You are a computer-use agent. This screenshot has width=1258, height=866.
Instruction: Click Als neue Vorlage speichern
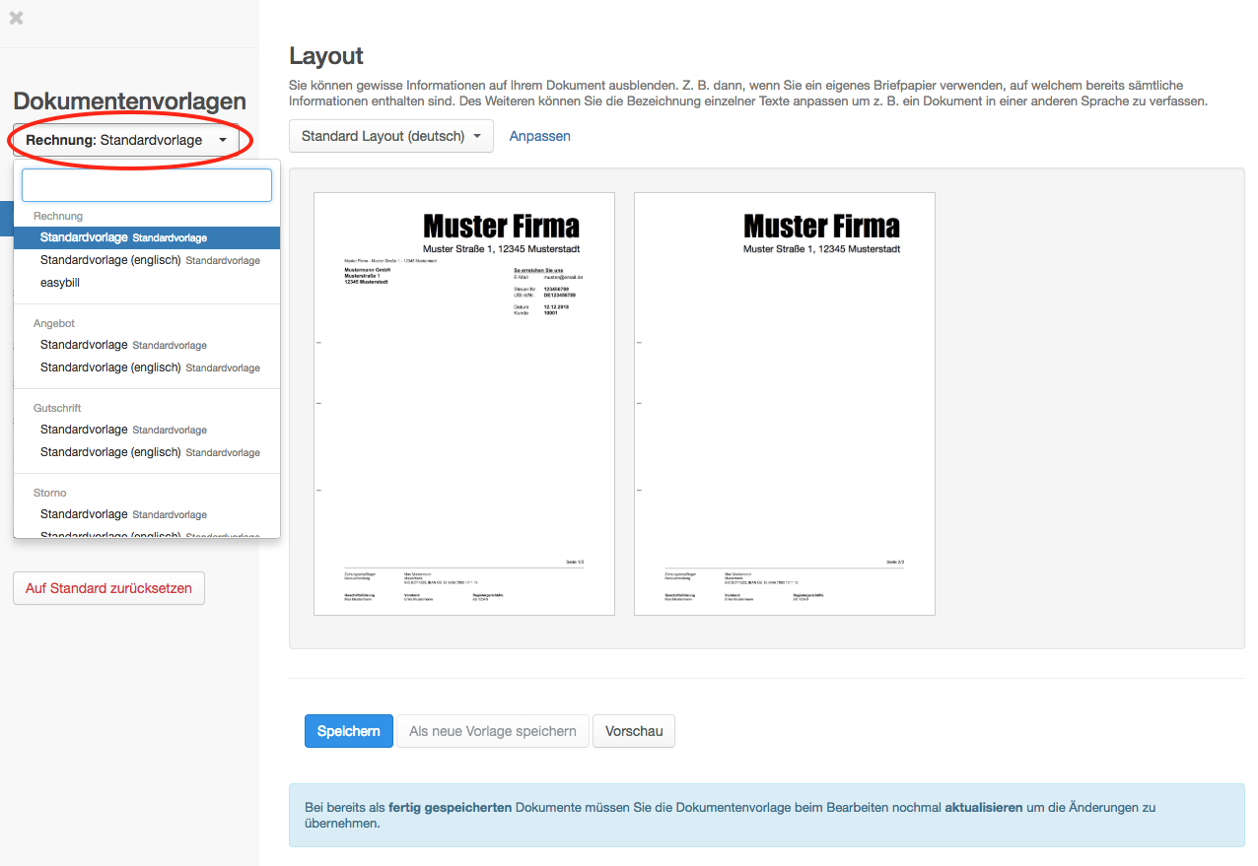click(x=492, y=731)
